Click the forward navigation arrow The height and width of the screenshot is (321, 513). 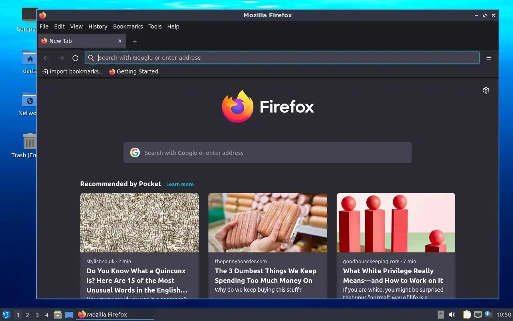pos(61,58)
